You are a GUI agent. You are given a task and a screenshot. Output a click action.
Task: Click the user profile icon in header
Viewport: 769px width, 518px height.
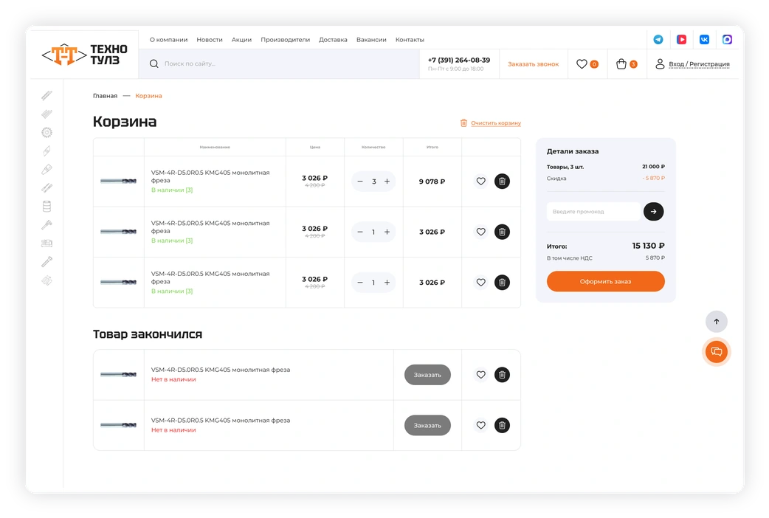pyautogui.click(x=660, y=63)
